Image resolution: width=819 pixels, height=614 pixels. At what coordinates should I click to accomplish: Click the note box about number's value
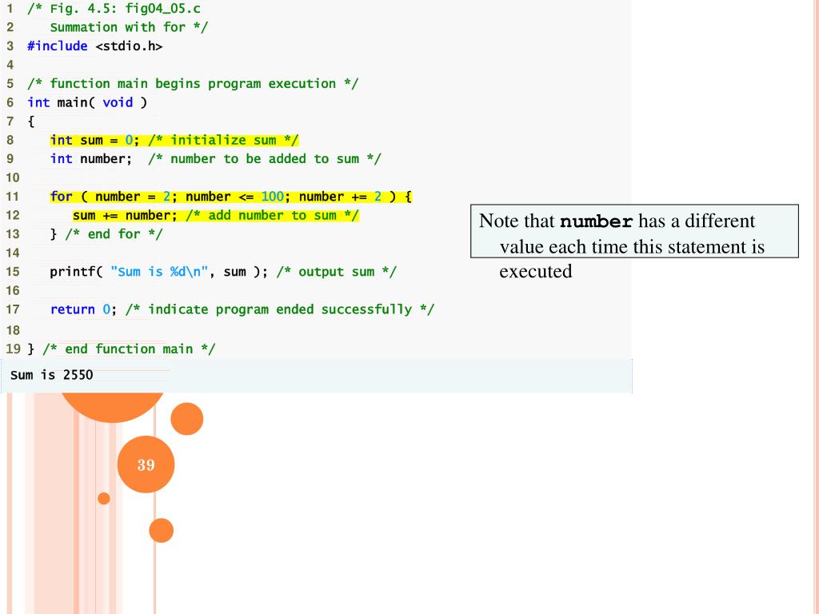tap(634, 231)
